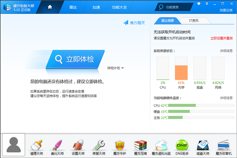
Task: Expand the 体检计划 dropdown
Action: [x=116, y=68]
